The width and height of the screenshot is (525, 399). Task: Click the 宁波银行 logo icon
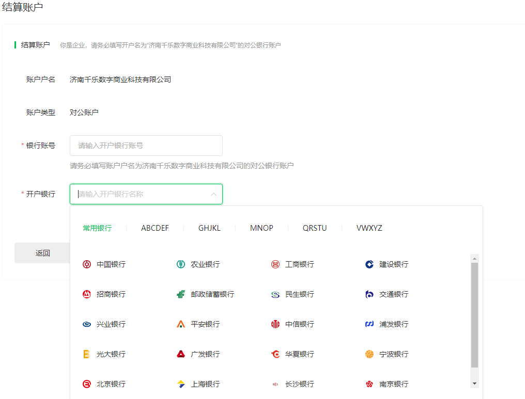tap(369, 354)
